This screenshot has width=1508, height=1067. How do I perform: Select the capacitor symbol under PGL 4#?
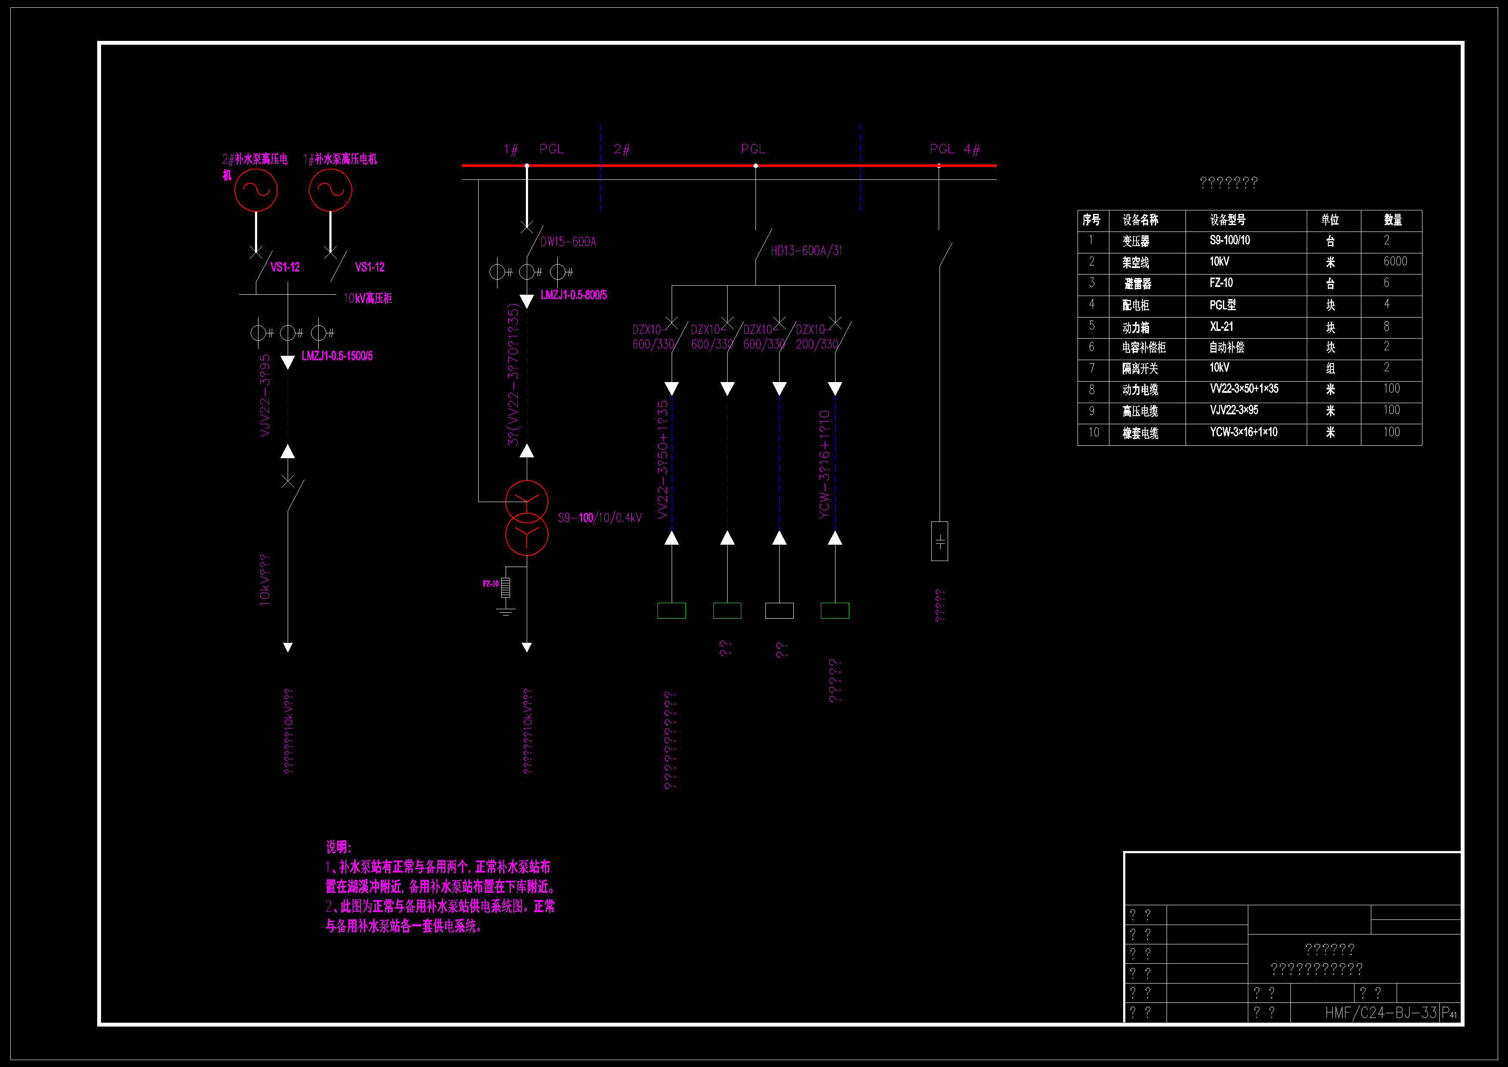pyautogui.click(x=939, y=541)
